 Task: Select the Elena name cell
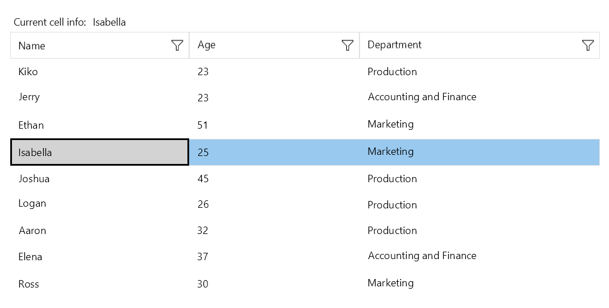30,257
